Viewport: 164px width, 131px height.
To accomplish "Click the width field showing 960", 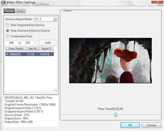I will pos(11,43).
